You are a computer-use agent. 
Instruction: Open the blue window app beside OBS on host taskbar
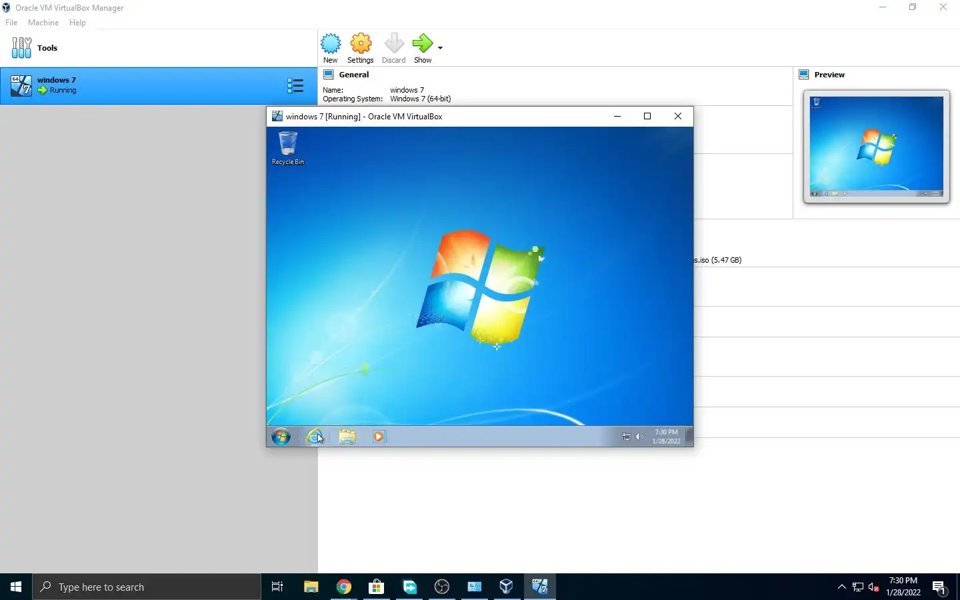coord(475,587)
